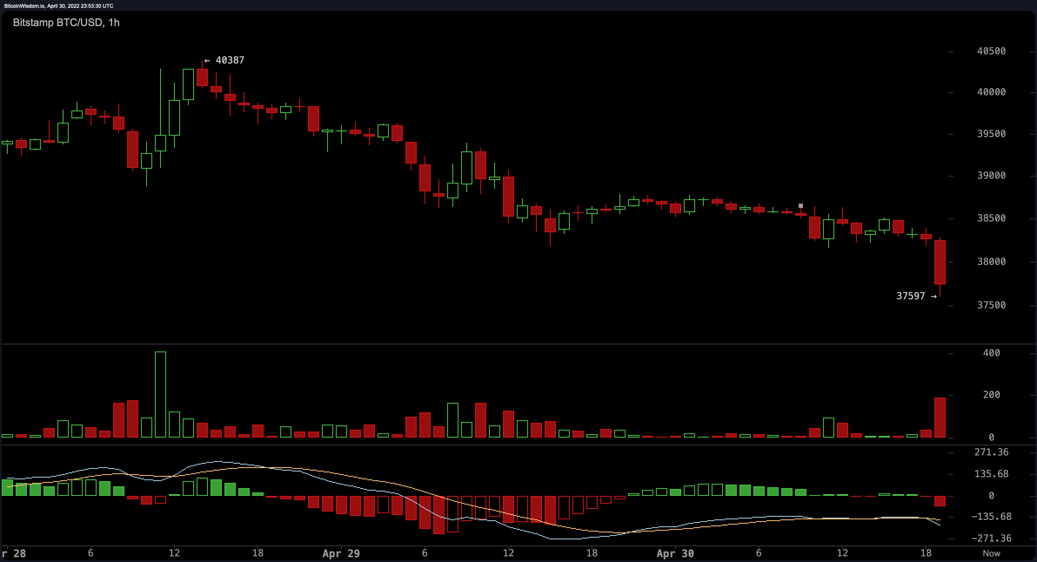The height and width of the screenshot is (562, 1037).
Task: Click the 40500 price axis label
Action: (x=991, y=51)
